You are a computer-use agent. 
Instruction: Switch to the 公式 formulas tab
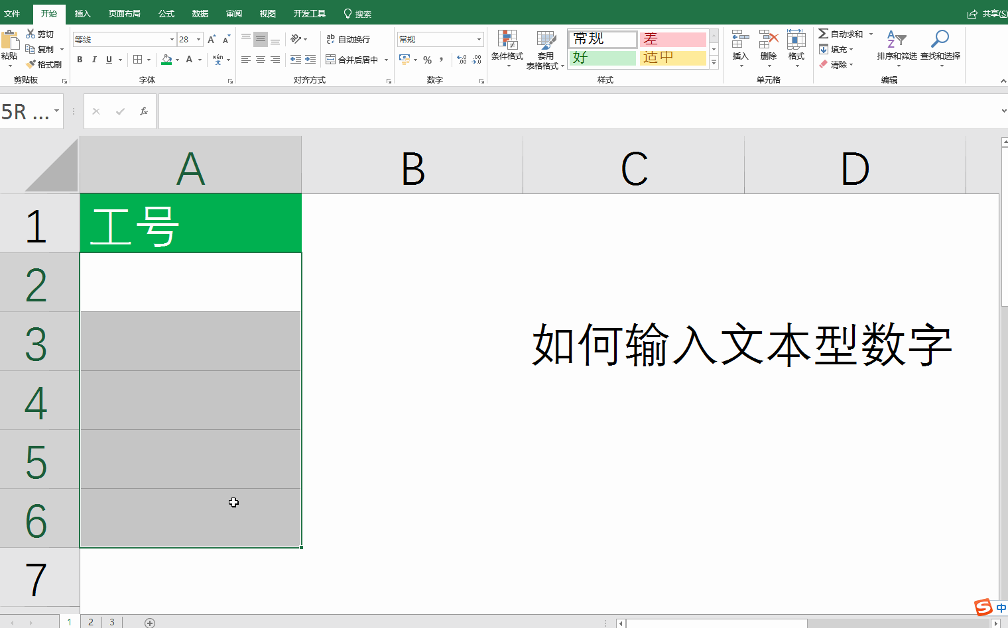tap(166, 13)
